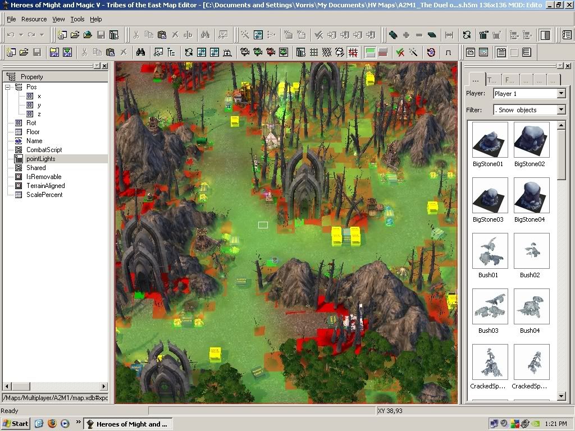Select the pointLights property row
The height and width of the screenshot is (431, 575).
click(x=40, y=159)
